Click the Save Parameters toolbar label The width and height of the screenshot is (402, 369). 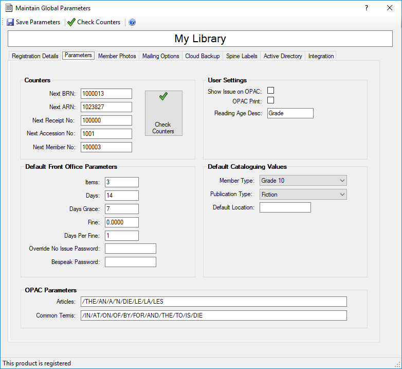[x=38, y=22]
